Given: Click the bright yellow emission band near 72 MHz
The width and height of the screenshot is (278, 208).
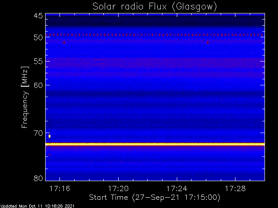Looking at the screenshot, I should (x=155, y=144).
